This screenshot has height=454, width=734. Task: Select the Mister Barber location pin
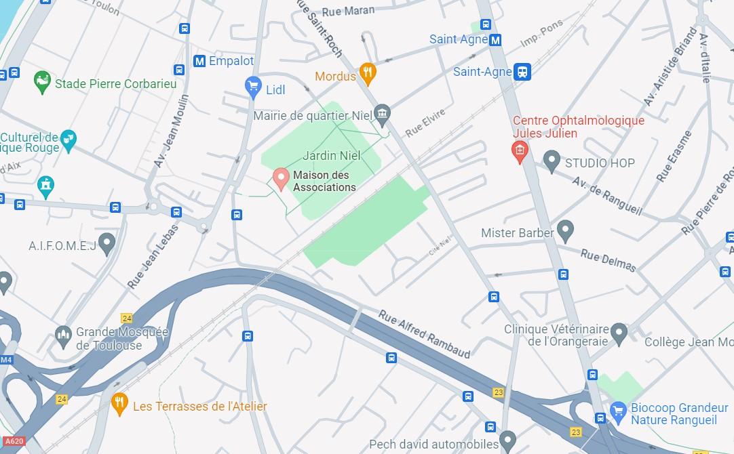tap(566, 232)
